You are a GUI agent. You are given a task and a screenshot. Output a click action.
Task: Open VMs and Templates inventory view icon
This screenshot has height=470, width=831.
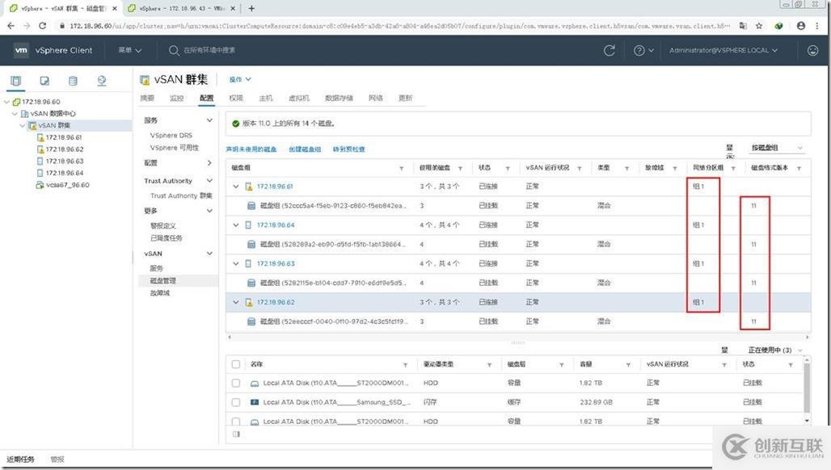coord(44,81)
